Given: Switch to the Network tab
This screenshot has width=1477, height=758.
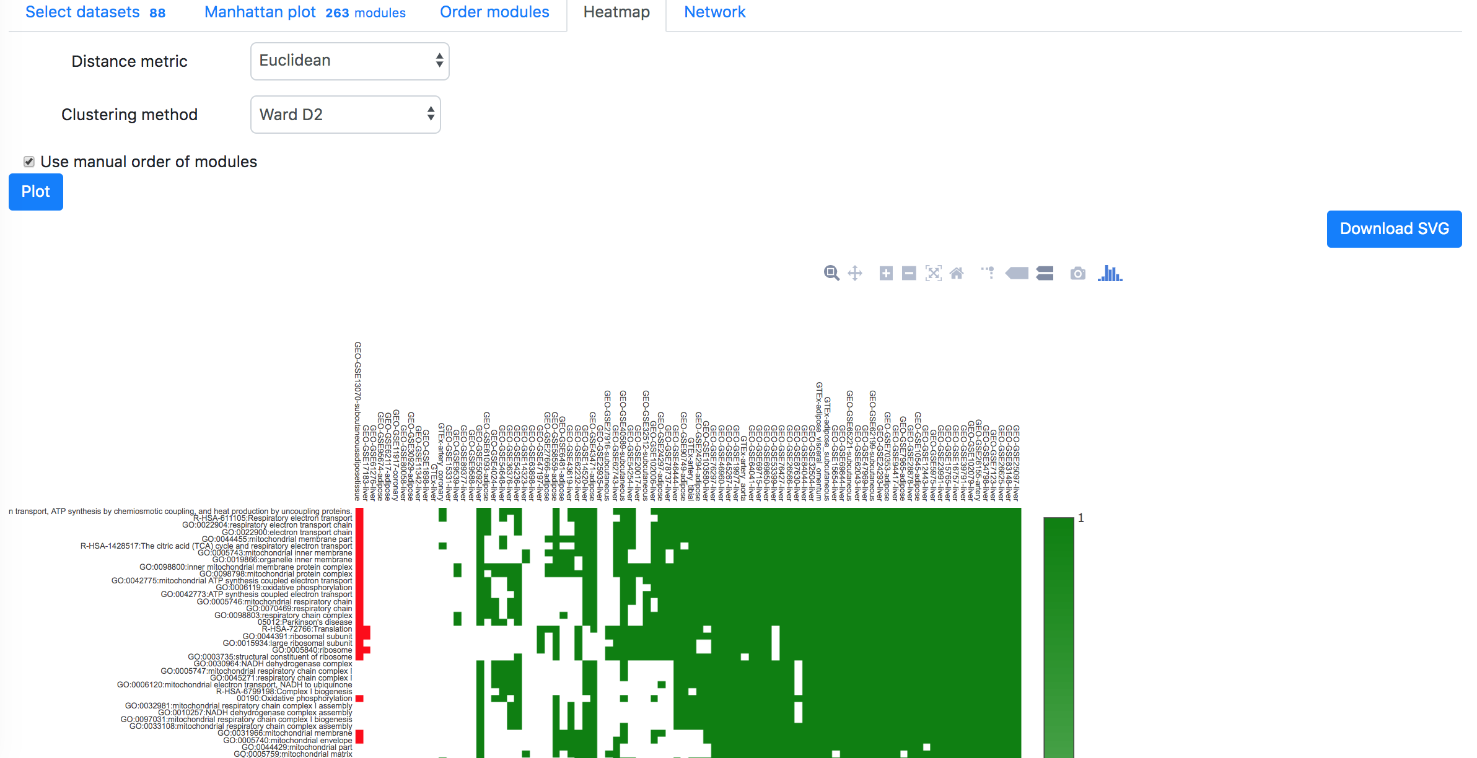Looking at the screenshot, I should 715,12.
